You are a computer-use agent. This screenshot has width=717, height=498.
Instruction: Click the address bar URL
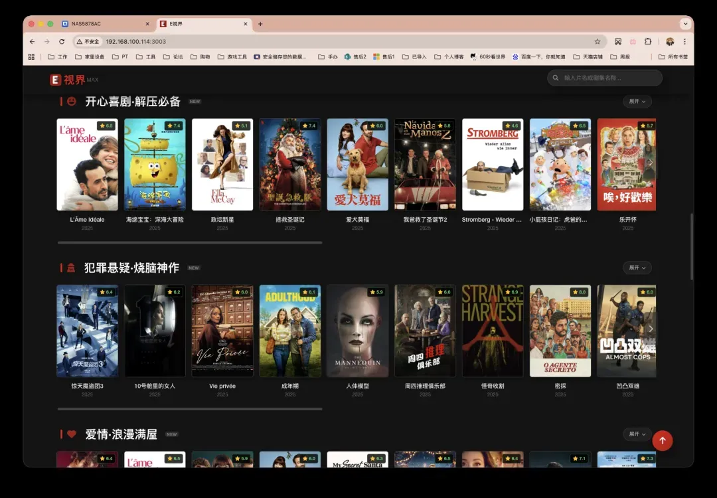click(136, 42)
